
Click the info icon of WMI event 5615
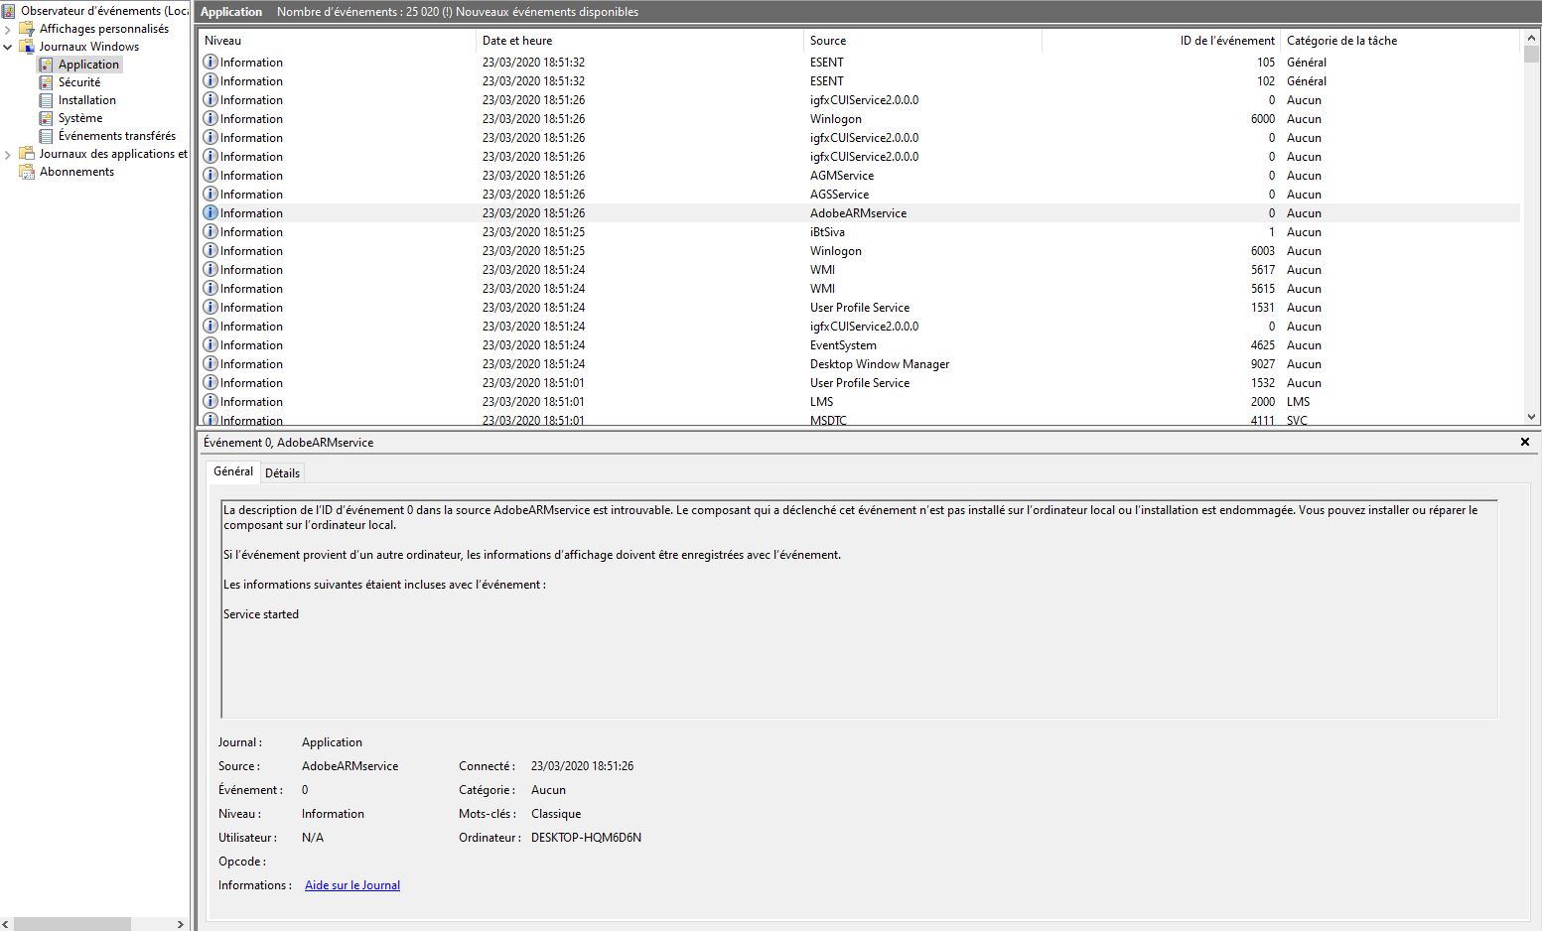pos(210,288)
